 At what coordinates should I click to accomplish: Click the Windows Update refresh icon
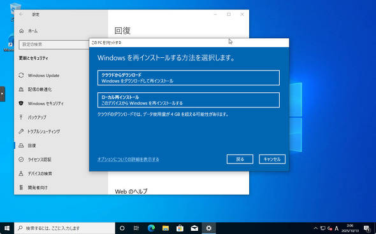tap(21, 75)
